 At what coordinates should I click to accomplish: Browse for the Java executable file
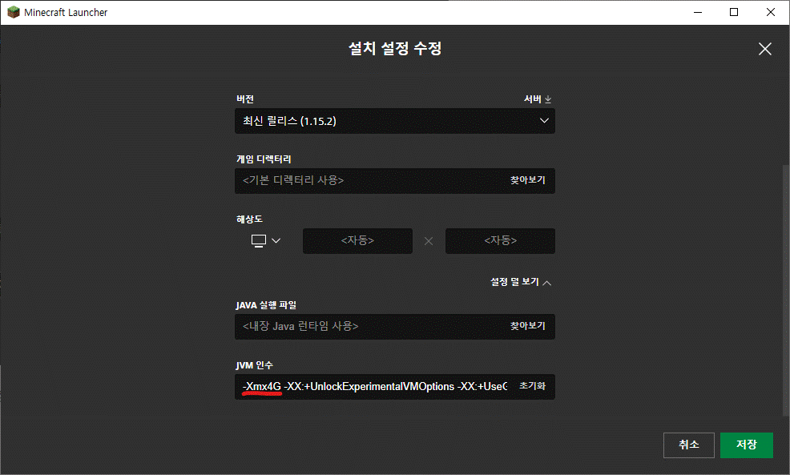(x=527, y=326)
